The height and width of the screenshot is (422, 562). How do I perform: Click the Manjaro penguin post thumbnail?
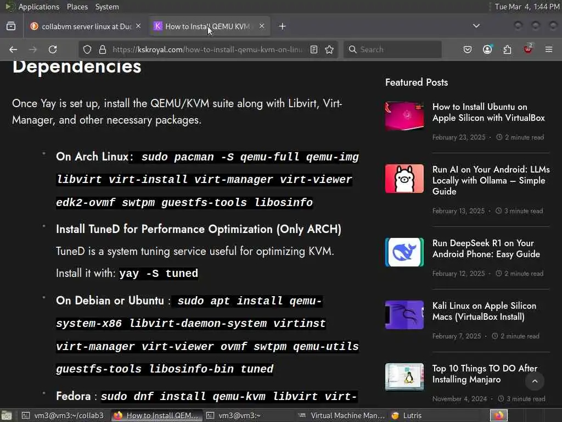tap(404, 377)
